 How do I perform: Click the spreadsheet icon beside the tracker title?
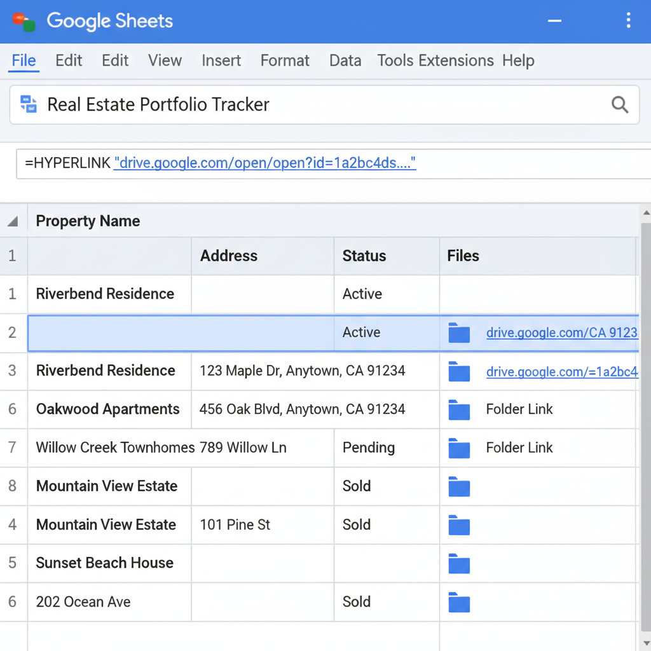28,104
